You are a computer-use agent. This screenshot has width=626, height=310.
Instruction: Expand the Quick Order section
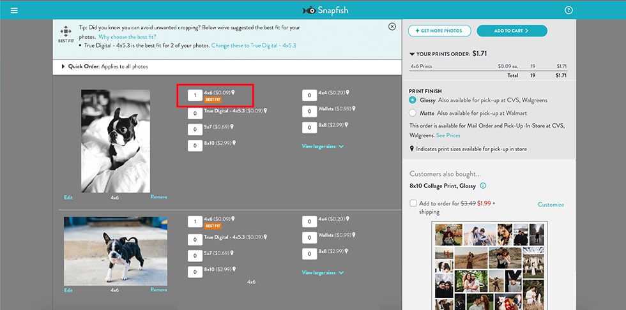click(x=63, y=66)
